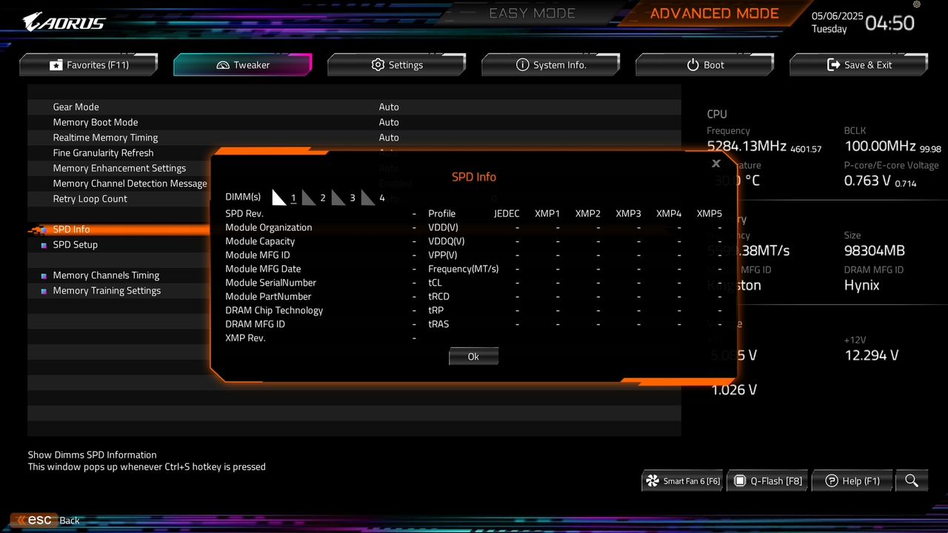Open the Gear Mode setting

click(76, 107)
